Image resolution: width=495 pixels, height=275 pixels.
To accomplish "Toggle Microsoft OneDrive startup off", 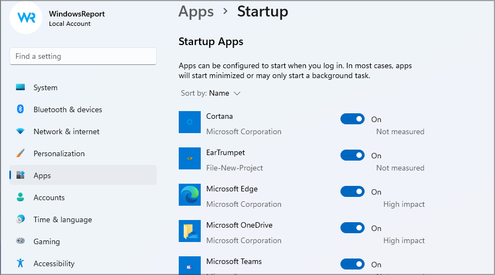I will coord(353,228).
